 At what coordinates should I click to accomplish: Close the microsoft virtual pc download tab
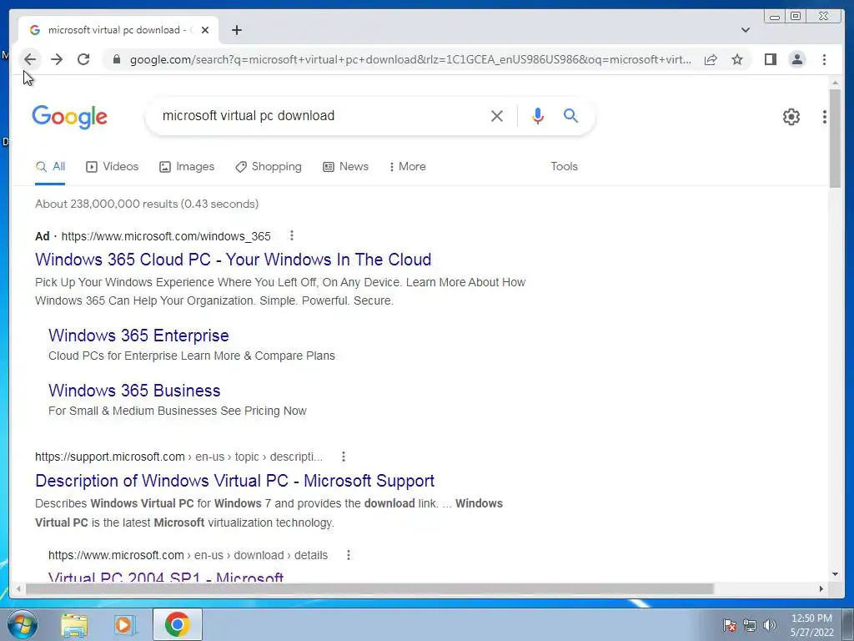[205, 30]
